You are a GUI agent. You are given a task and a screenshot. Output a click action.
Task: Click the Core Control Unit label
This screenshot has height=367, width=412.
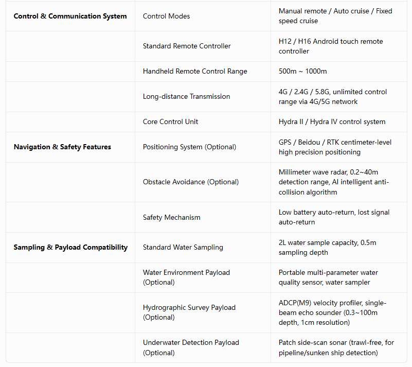point(171,121)
